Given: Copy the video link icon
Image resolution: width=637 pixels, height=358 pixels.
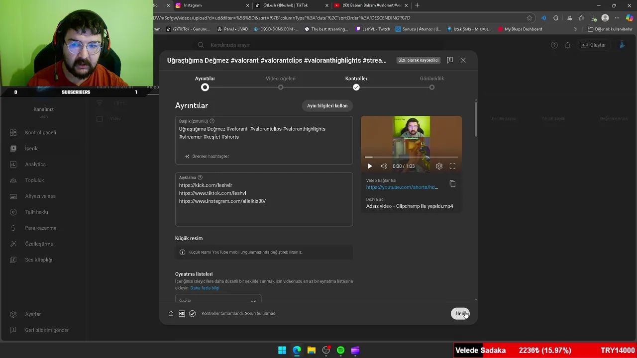Looking at the screenshot, I should [452, 184].
